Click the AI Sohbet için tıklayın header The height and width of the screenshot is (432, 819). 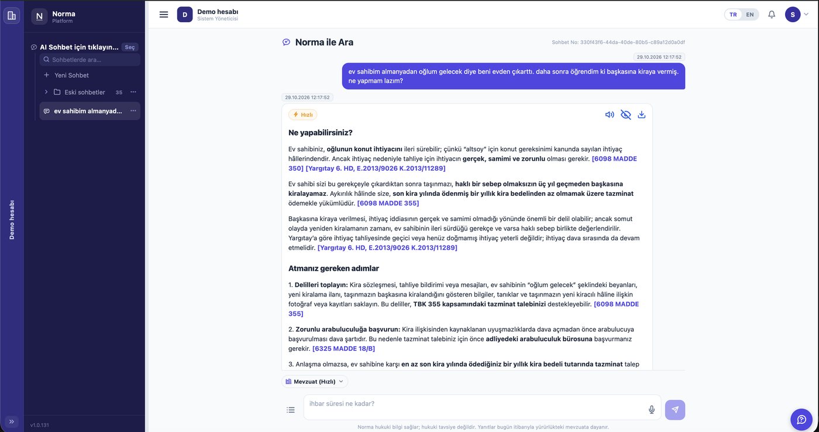tap(80, 47)
